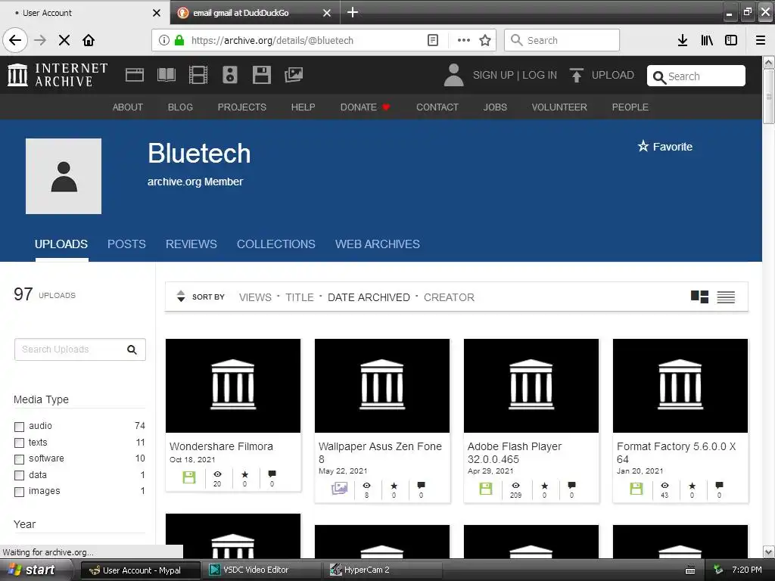The height and width of the screenshot is (581, 775).
Task: Click the browser address bar URL
Action: tap(272, 41)
